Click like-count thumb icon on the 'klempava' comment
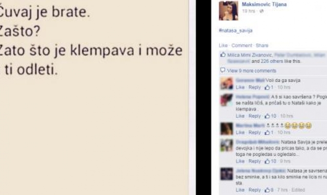Screen dimensions: 327x195 click(x=267, y=116)
